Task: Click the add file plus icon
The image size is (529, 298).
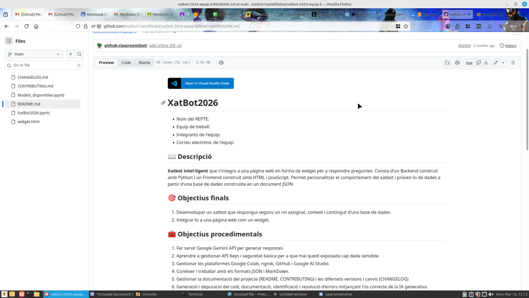Action: [70, 54]
